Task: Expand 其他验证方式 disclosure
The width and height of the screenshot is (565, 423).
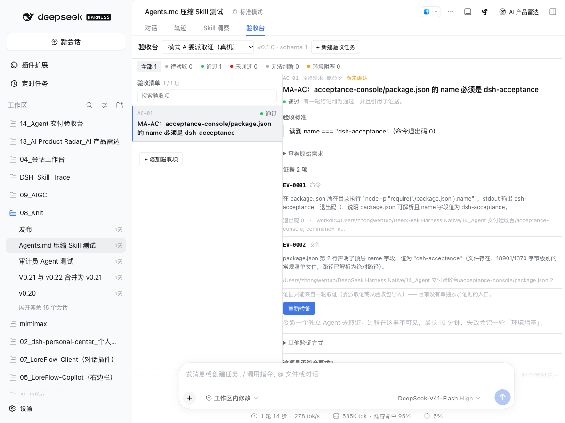Action: [x=303, y=343]
